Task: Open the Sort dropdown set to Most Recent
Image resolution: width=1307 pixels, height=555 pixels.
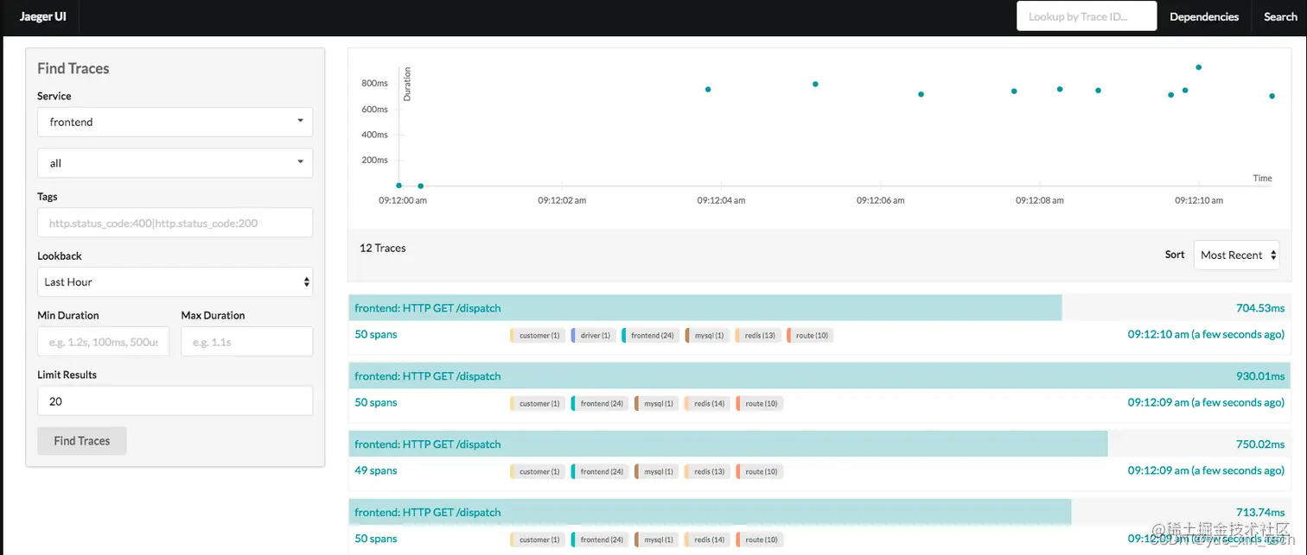Action: tap(1236, 255)
